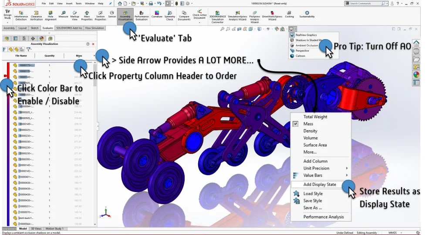Screen dimensions: 446x235
Task: Open the filter dropdown in Assembly Visualization
Action: 28,50
